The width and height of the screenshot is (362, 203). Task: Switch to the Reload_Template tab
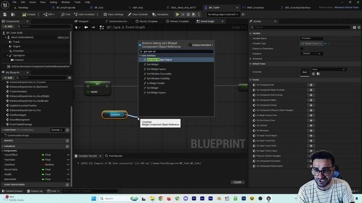tap(179, 21)
